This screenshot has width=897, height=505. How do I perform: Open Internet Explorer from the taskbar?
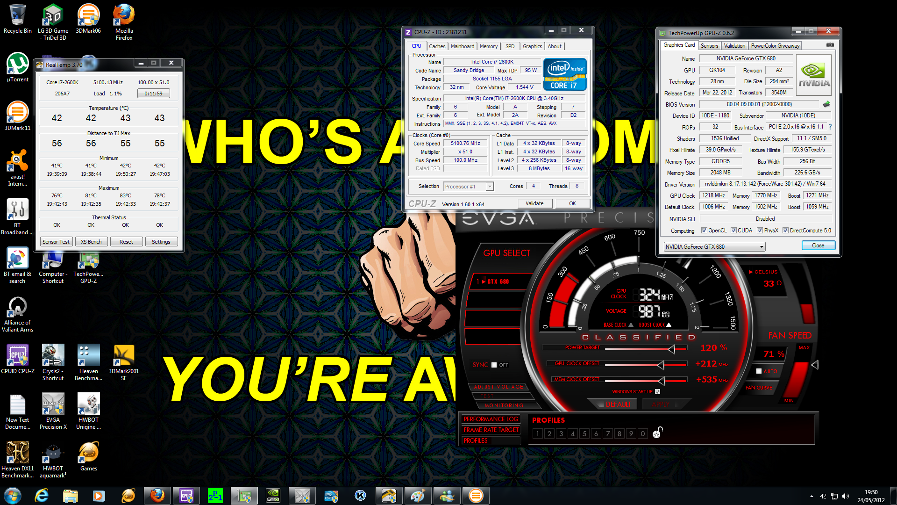42,496
